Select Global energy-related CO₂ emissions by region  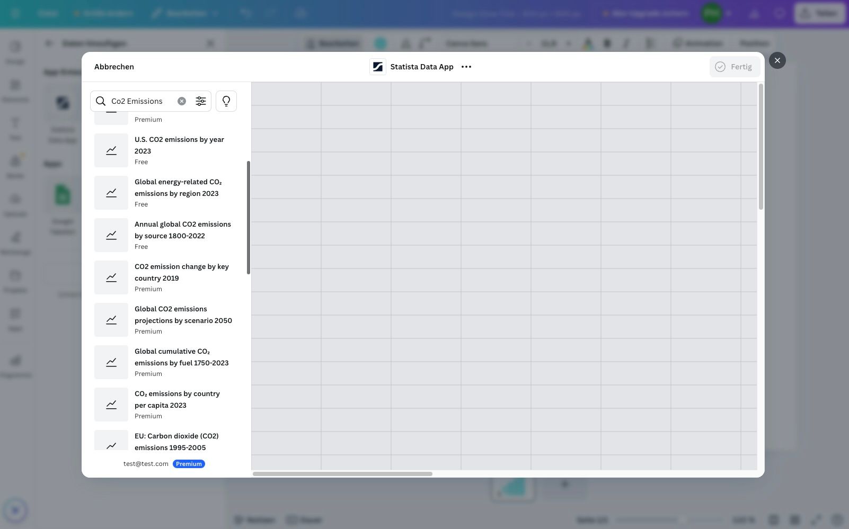pos(178,188)
